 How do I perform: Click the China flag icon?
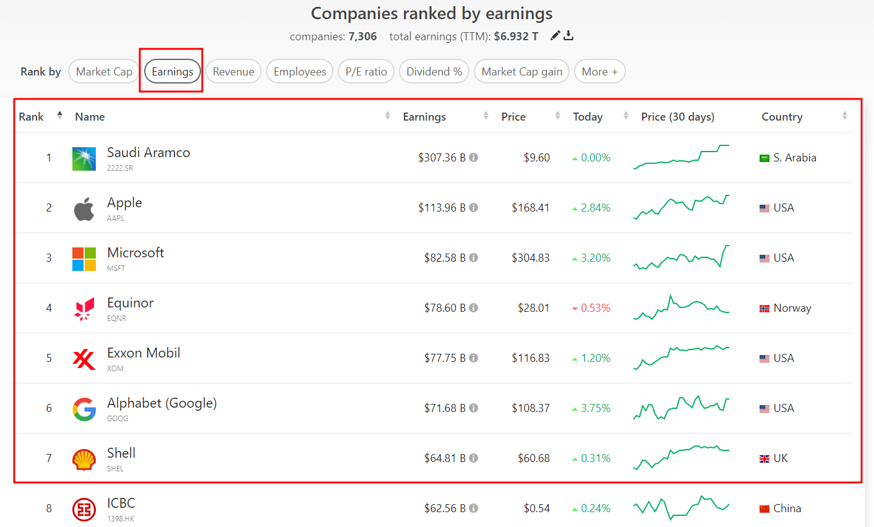click(765, 509)
